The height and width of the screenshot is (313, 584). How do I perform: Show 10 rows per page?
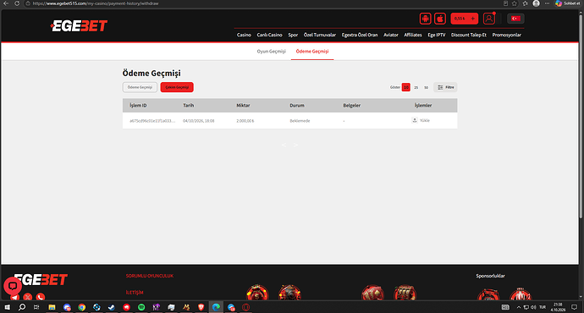[x=406, y=87]
